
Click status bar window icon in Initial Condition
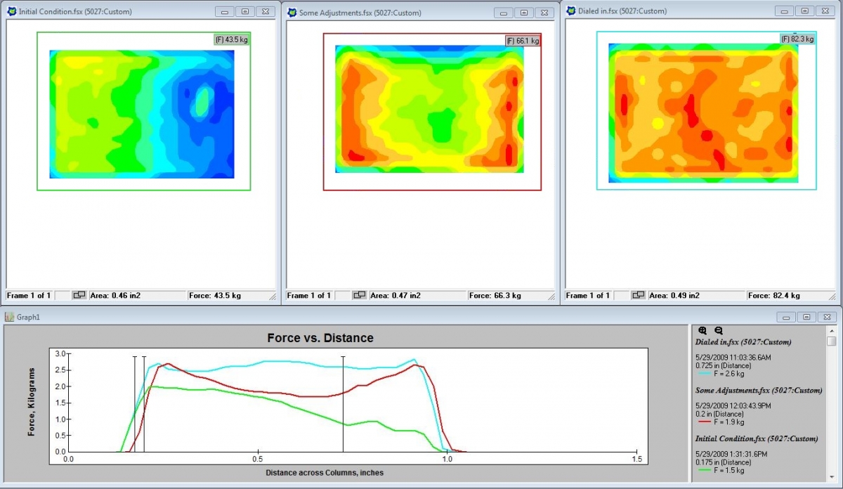pyautogui.click(x=79, y=296)
